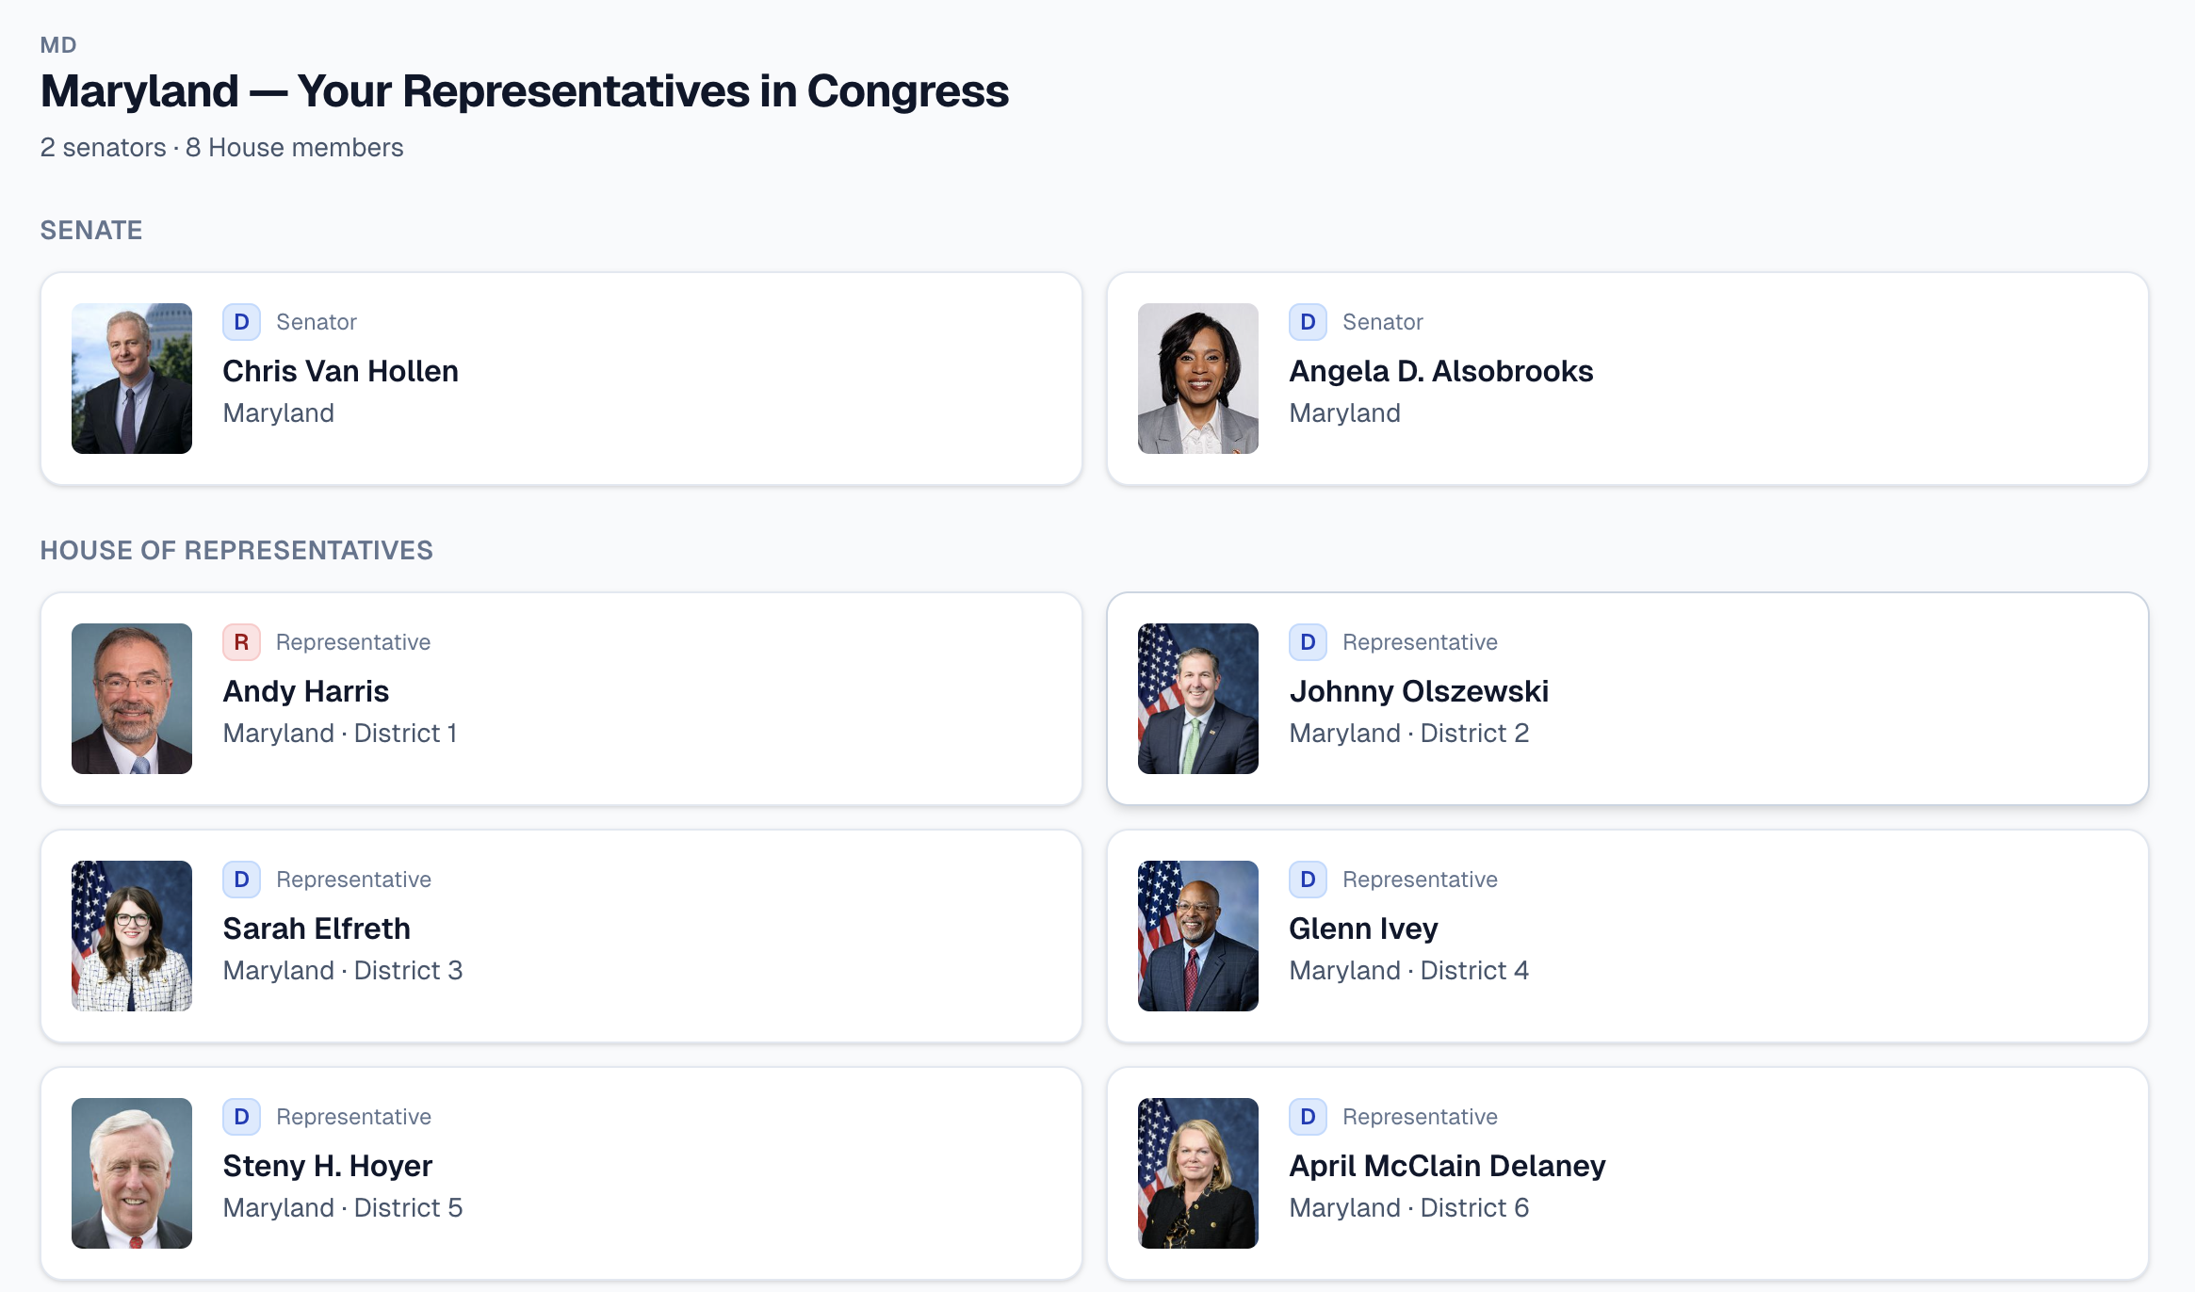The image size is (2195, 1292).
Task: Click Sarah Elfreth's D party badge
Action: coord(241,880)
